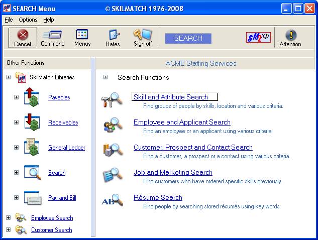This screenshot has width=318, height=240.
Task: Click the General Ledger icon
Action: [x=32, y=148]
